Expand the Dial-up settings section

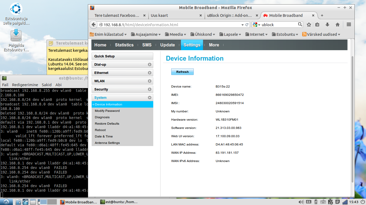pyautogui.click(x=122, y=65)
